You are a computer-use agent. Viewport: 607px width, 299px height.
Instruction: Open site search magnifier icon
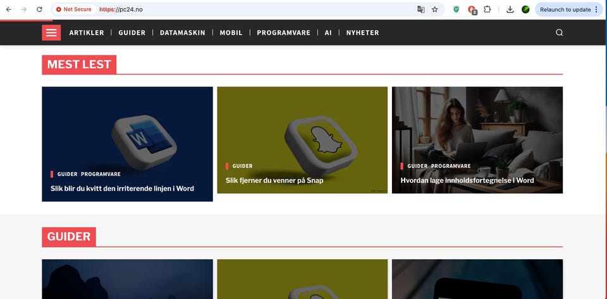[x=560, y=32]
